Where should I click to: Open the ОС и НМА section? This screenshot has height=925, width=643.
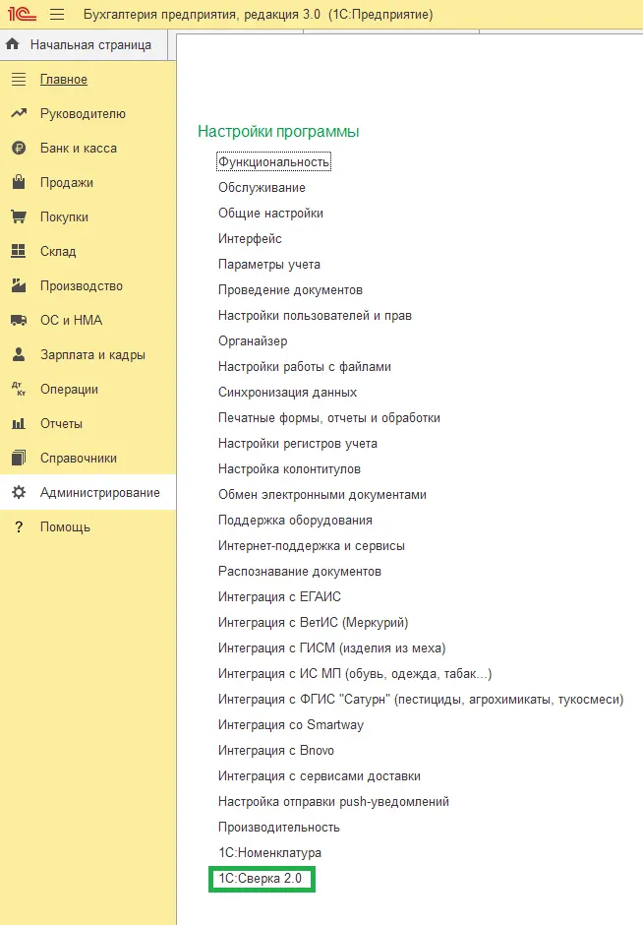[72, 321]
